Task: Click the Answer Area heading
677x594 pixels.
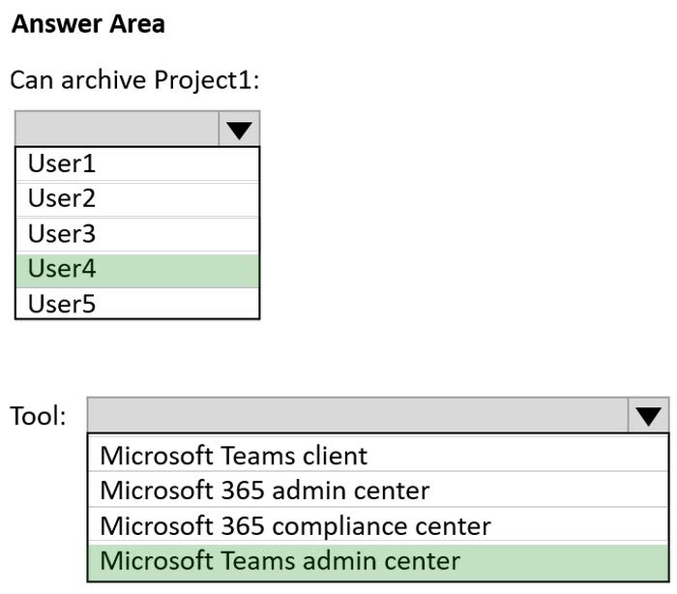Action: (88, 24)
